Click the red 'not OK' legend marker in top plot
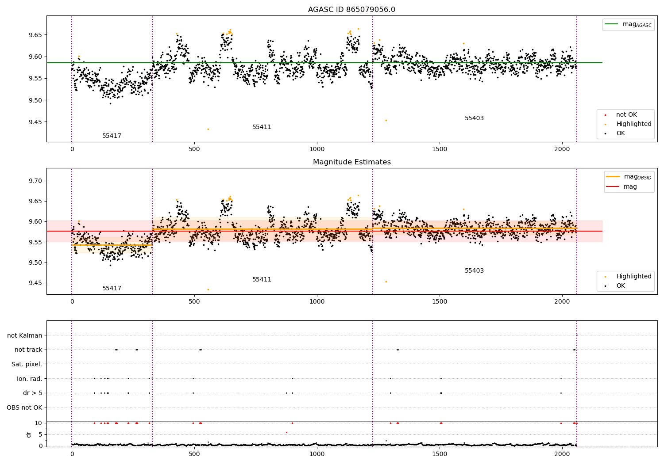Screen dimensions: 664x464 [x=605, y=115]
